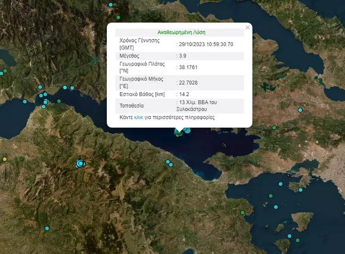Click the cyan marker on Salamis island

[x=300, y=189]
